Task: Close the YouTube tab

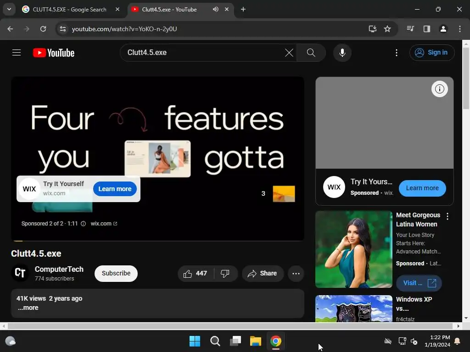Action: coord(227,9)
